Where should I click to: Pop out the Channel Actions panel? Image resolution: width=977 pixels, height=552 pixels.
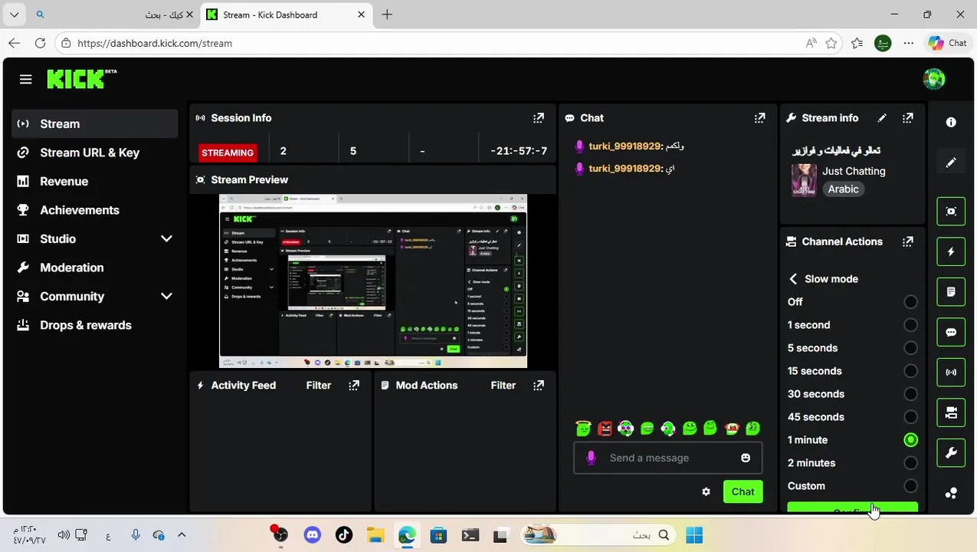click(908, 242)
